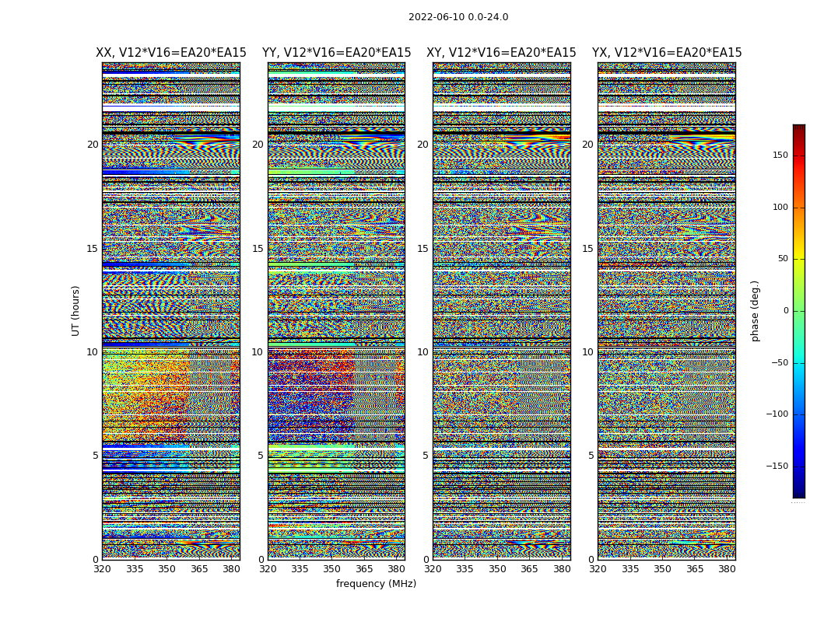The height and width of the screenshot is (622, 817).
Task: Select the "XY, V12*V16=EA20*EA15" subplot title
Action: [x=501, y=53]
